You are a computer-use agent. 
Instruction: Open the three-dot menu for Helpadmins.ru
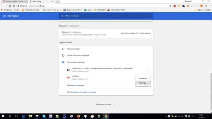point(148,70)
